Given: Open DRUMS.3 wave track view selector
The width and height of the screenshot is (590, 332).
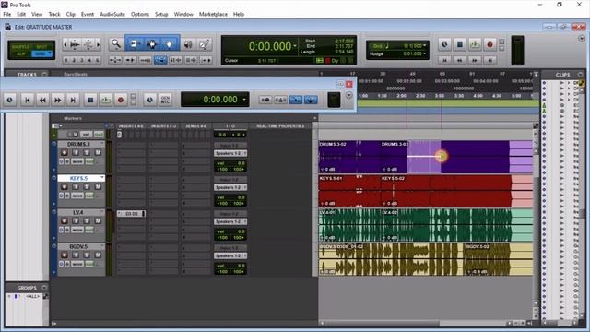Looking at the screenshot, I should [x=77, y=161].
